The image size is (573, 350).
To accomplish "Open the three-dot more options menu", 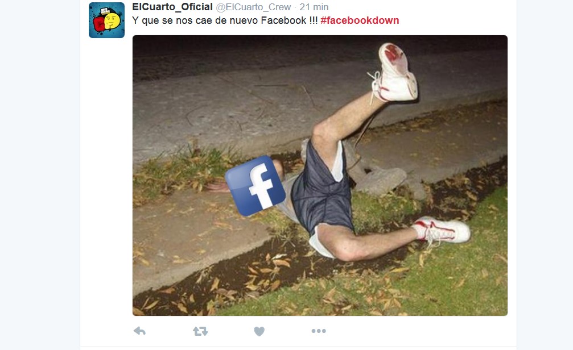I will click(x=319, y=331).
